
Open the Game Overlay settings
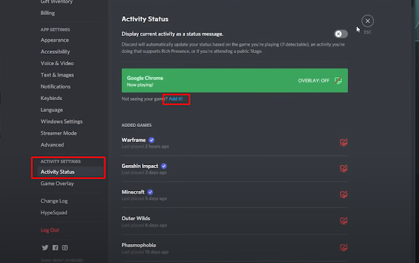coord(56,184)
